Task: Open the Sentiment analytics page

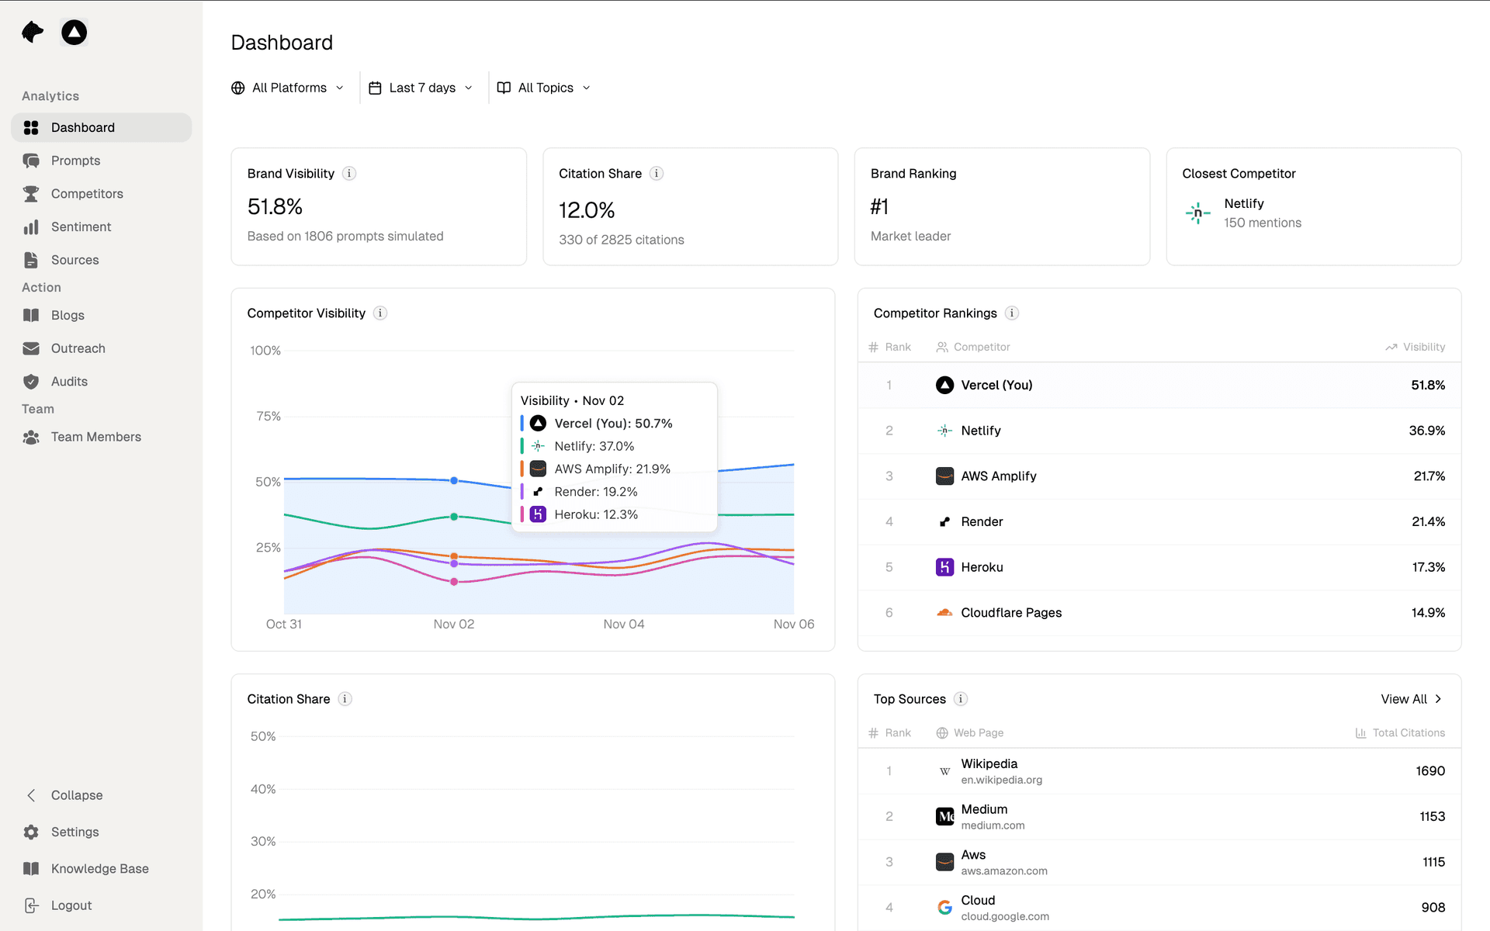Action: click(x=81, y=227)
